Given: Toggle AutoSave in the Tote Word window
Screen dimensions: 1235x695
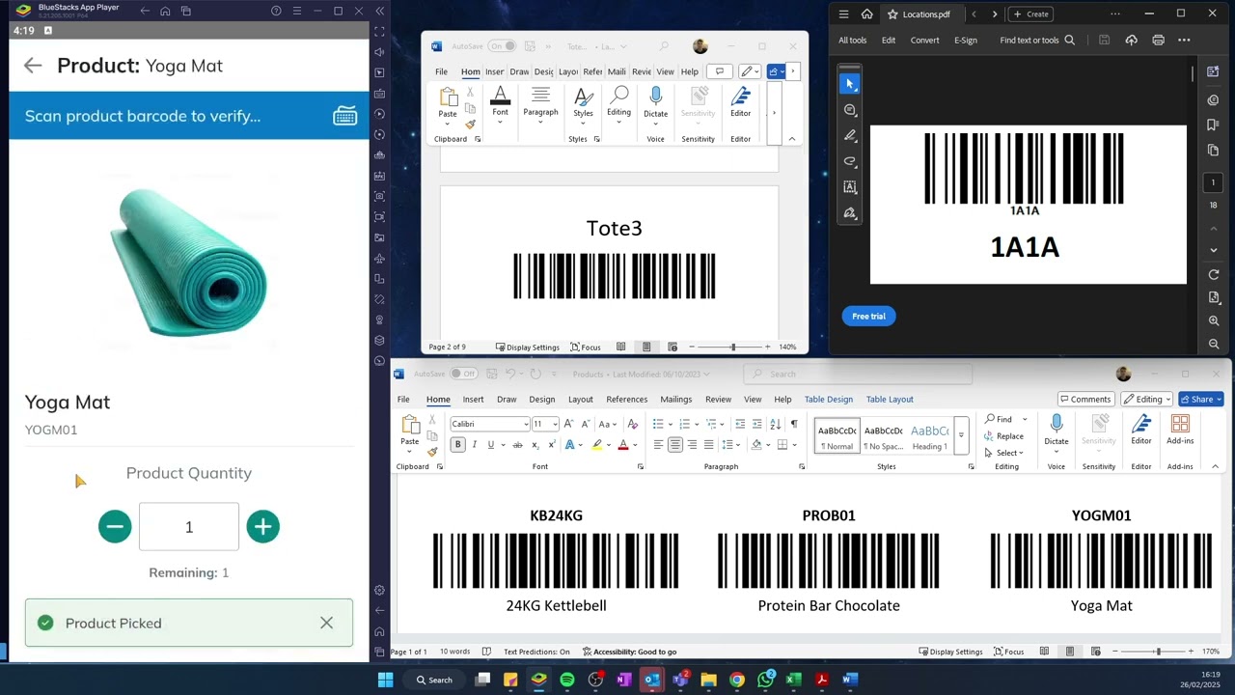Looking at the screenshot, I should 502,46.
